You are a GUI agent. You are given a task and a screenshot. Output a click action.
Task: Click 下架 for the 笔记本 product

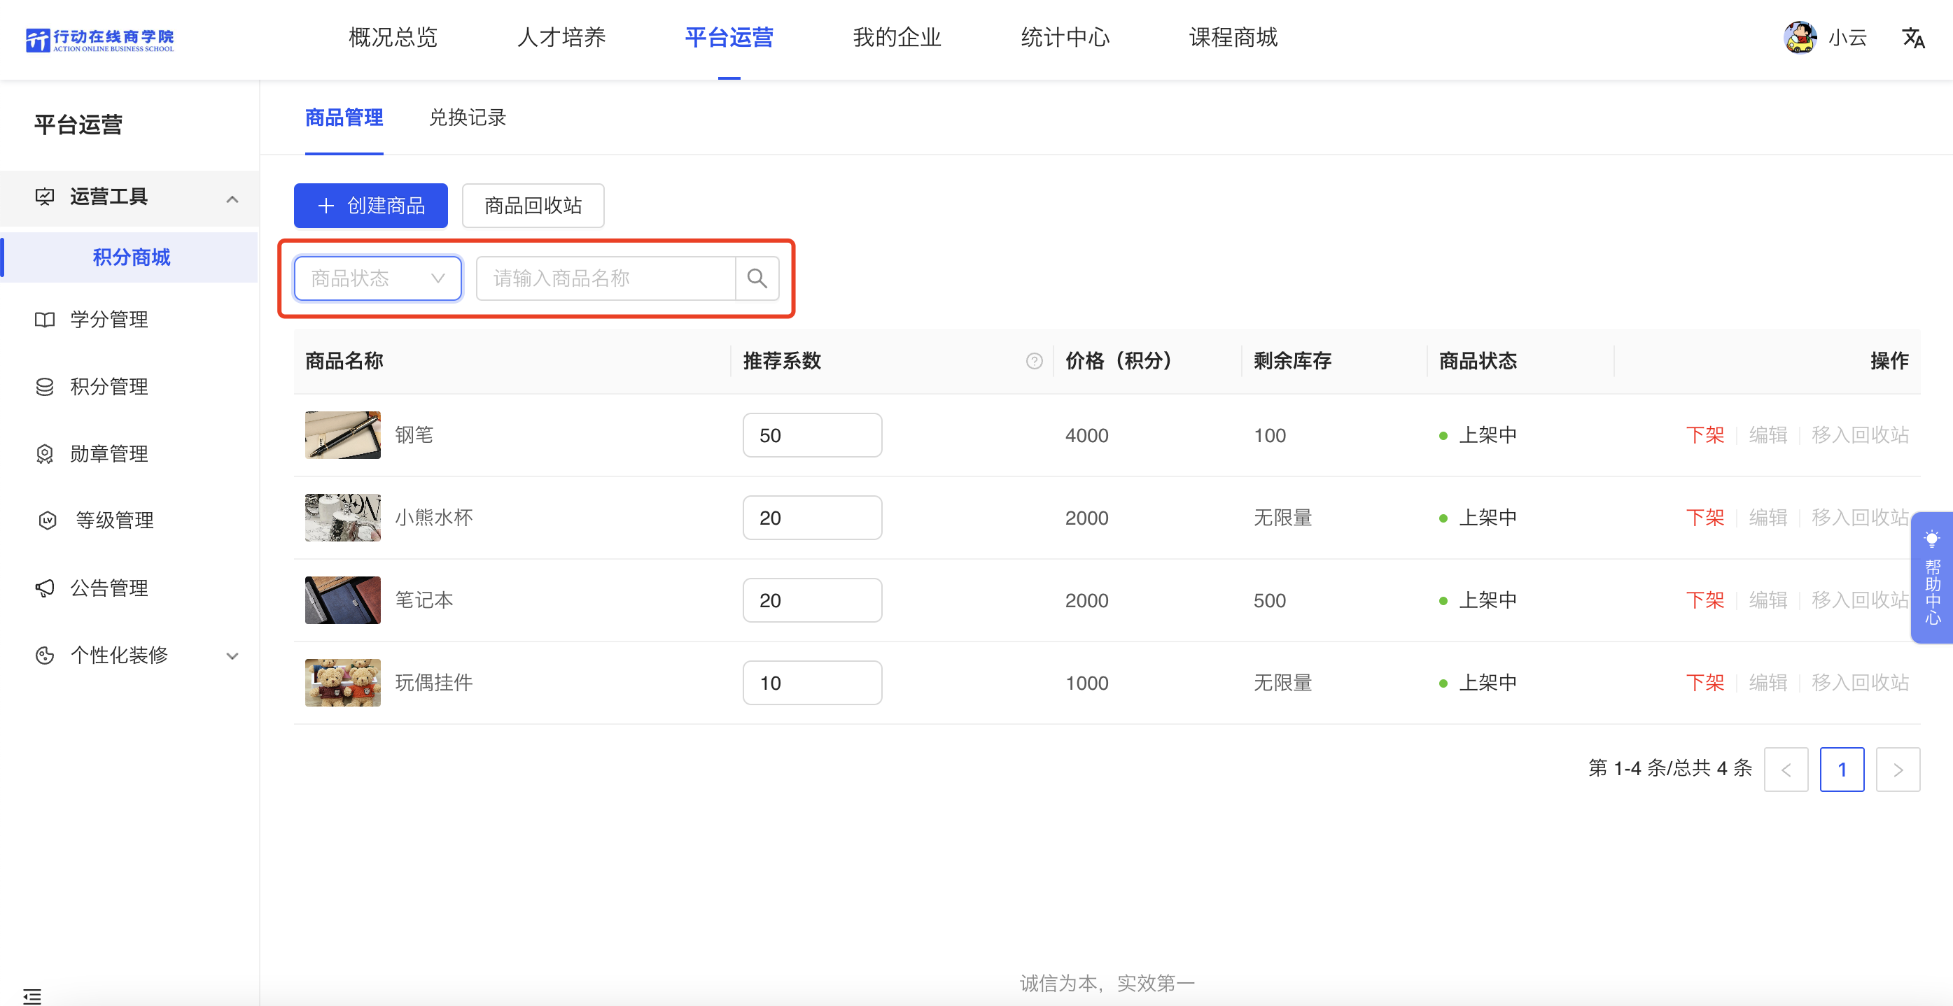[x=1705, y=600]
